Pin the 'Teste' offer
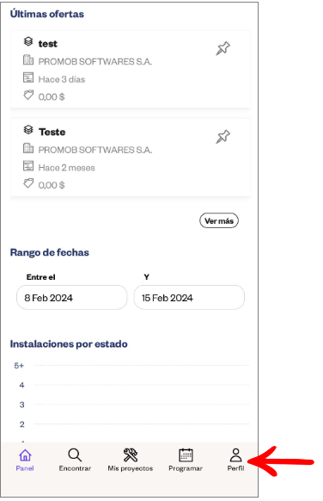Image resolution: width=323 pixels, height=501 pixels. pos(222,136)
